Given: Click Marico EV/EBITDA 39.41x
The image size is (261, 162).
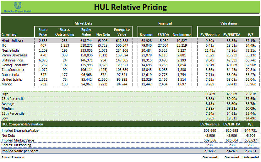Looking at the screenshot, I should click(232, 84).
